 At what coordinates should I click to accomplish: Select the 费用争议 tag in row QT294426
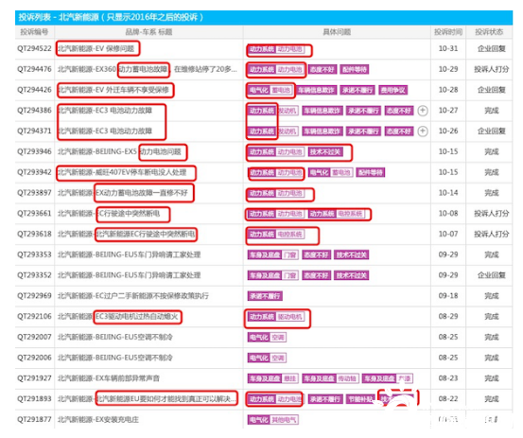[x=393, y=91]
